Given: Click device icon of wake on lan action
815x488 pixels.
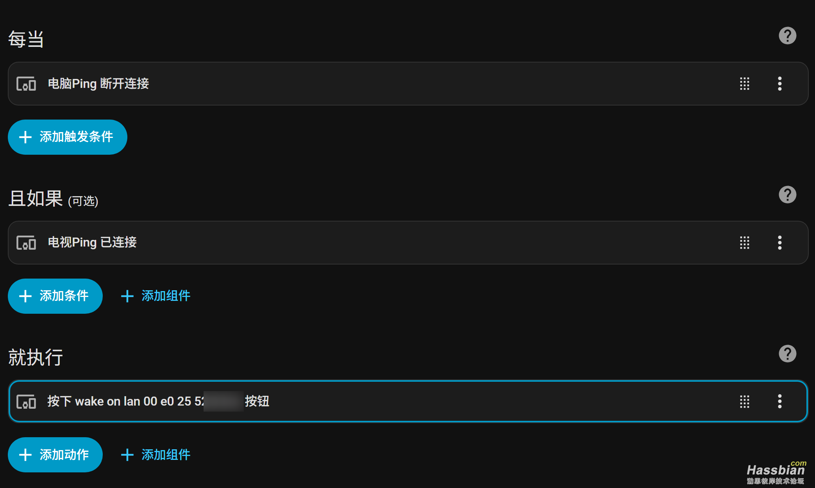Looking at the screenshot, I should pos(26,401).
